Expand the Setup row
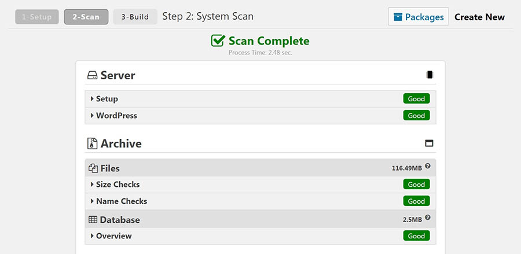 tap(260, 99)
